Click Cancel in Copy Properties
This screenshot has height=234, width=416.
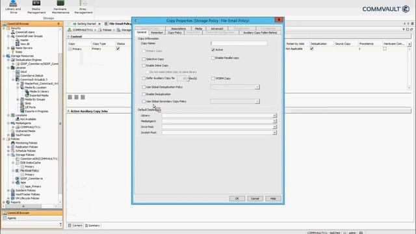click(255, 198)
